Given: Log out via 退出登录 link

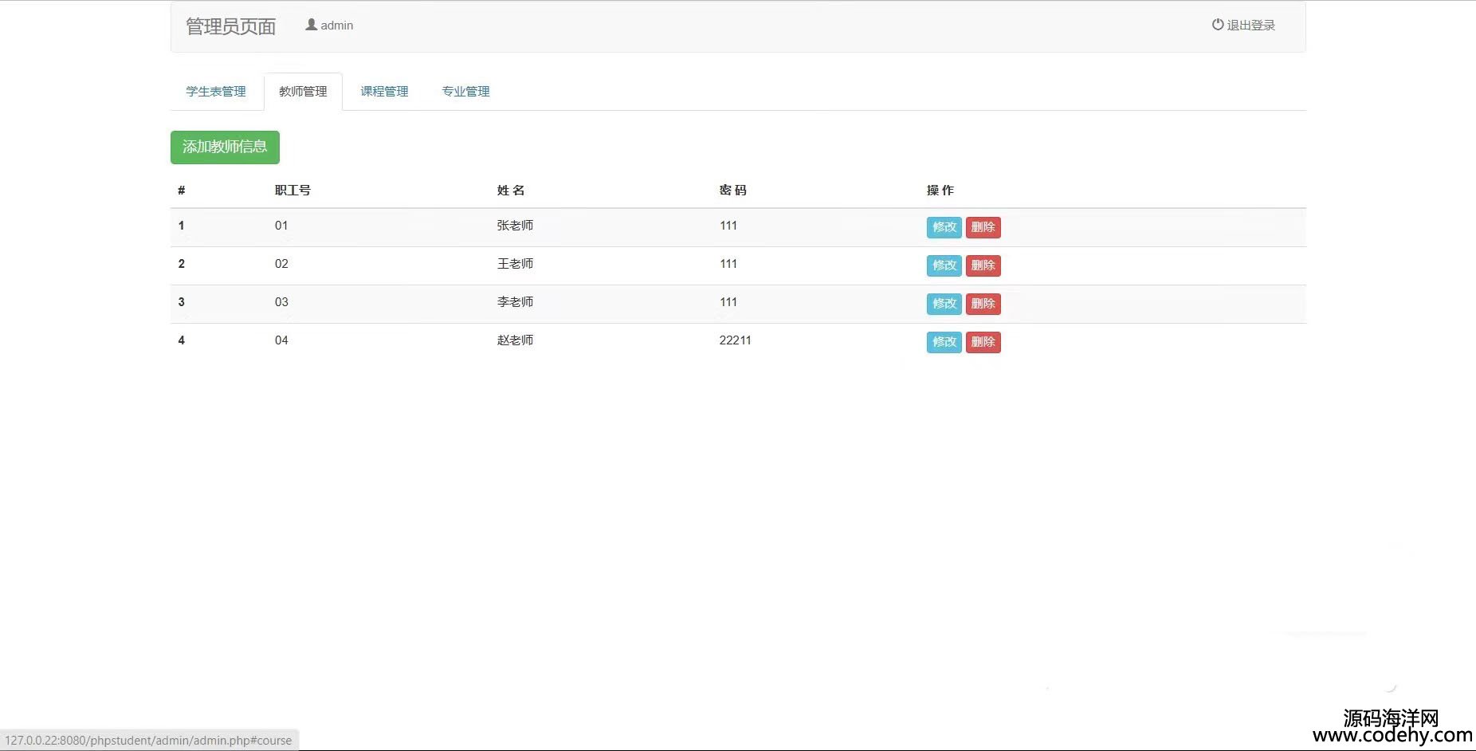Looking at the screenshot, I should (x=1250, y=26).
